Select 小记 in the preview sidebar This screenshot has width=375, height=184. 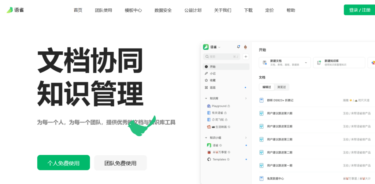click(x=226, y=73)
